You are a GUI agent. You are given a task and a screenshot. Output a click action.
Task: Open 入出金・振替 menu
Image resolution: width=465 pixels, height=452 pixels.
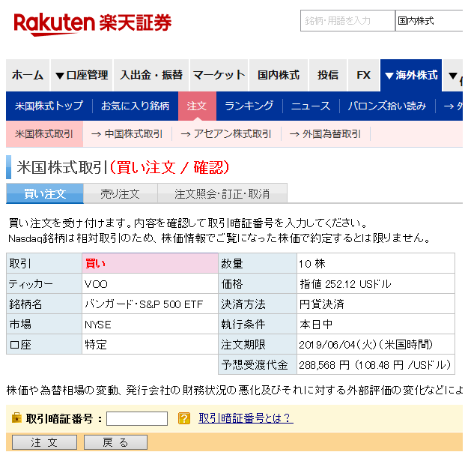pyautogui.click(x=151, y=75)
